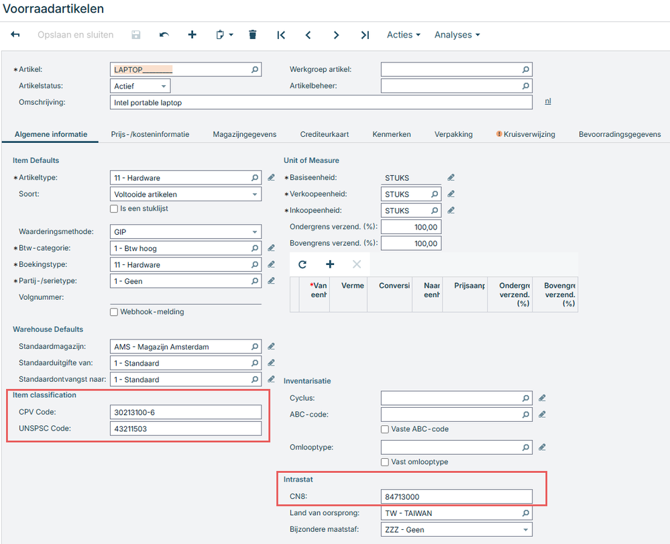Add a row to unit conversion grid
670x544 pixels.
point(330,264)
